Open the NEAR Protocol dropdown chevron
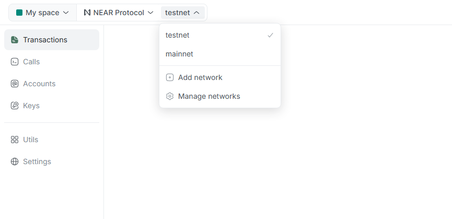The width and height of the screenshot is (452, 219). click(150, 13)
